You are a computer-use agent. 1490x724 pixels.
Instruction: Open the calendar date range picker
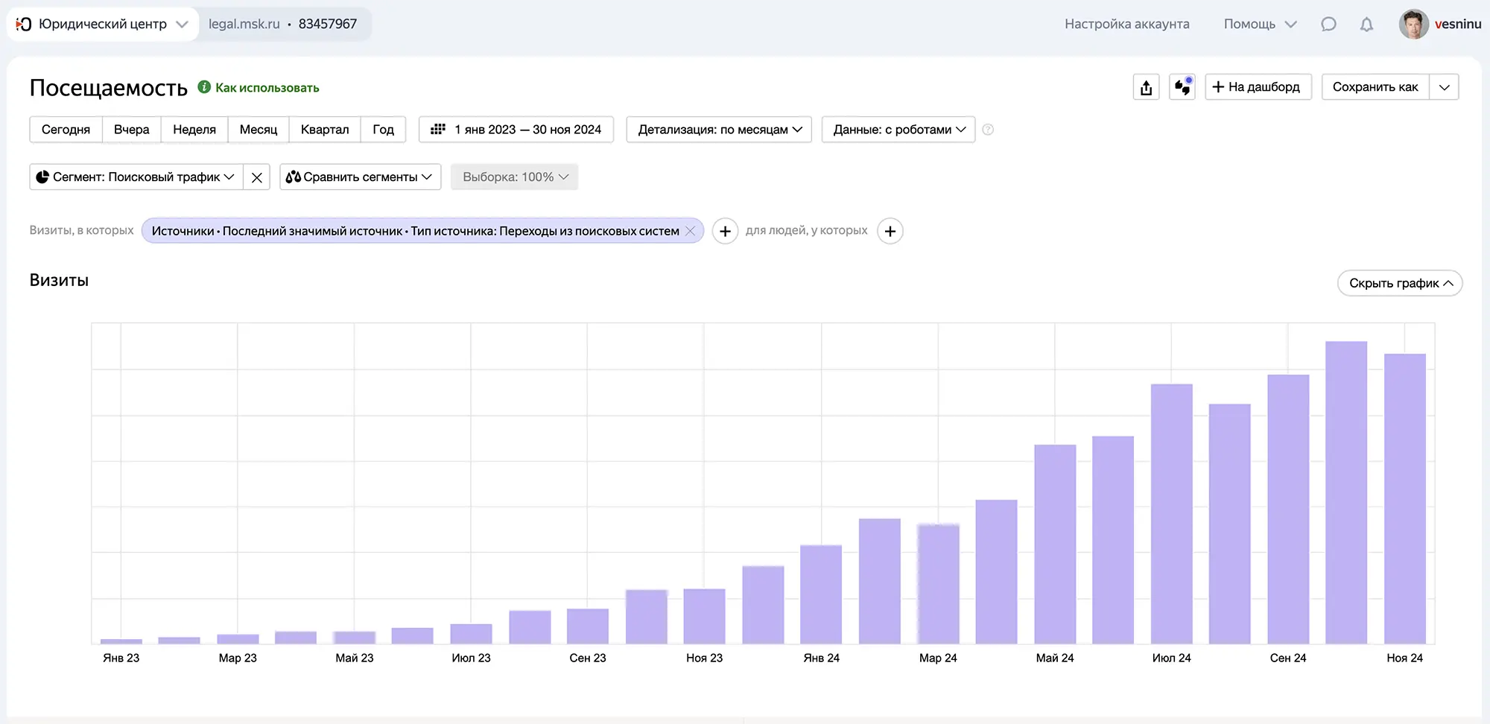[x=516, y=130]
